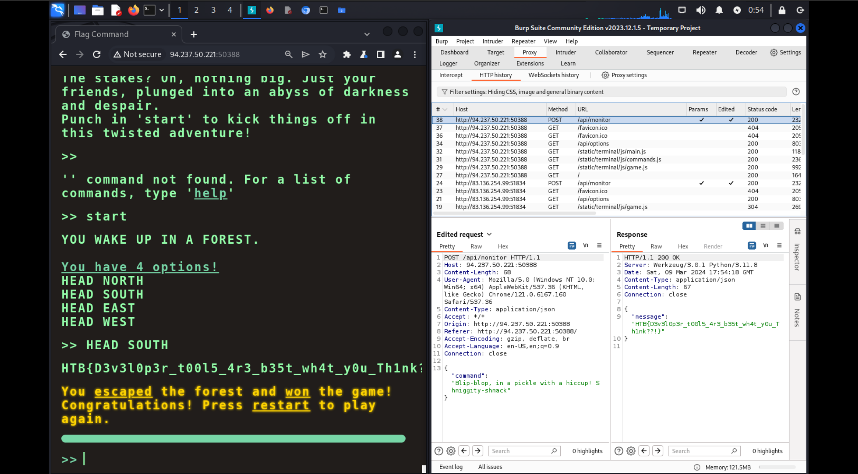Toggle non-printable characters in Response pane
The width and height of the screenshot is (858, 474).
(x=766, y=246)
